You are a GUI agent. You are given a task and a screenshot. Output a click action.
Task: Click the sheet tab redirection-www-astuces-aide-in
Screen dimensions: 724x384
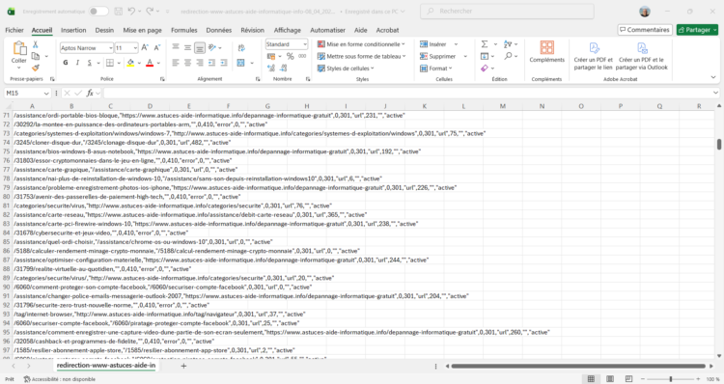click(106, 366)
